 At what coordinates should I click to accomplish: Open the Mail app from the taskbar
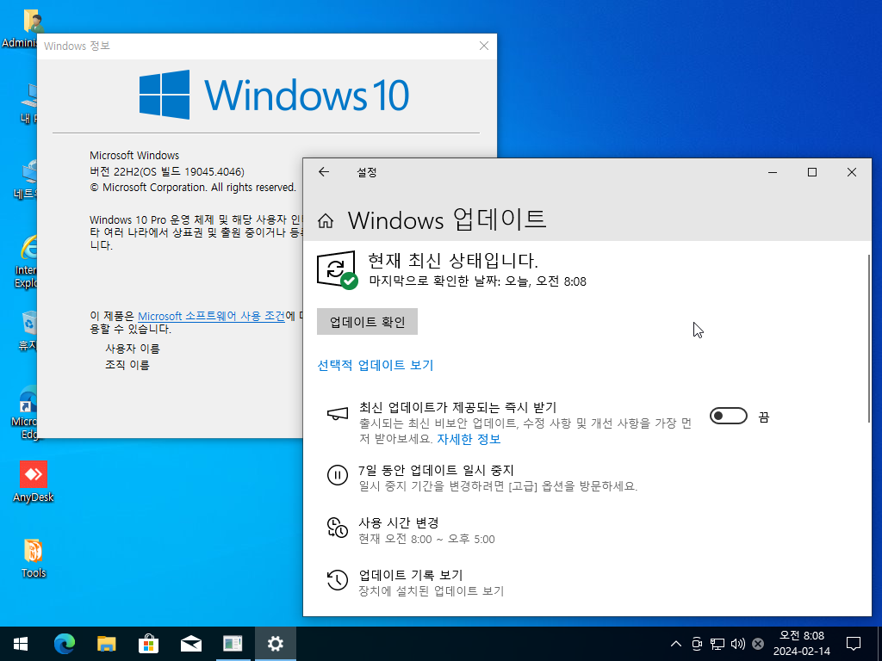190,644
